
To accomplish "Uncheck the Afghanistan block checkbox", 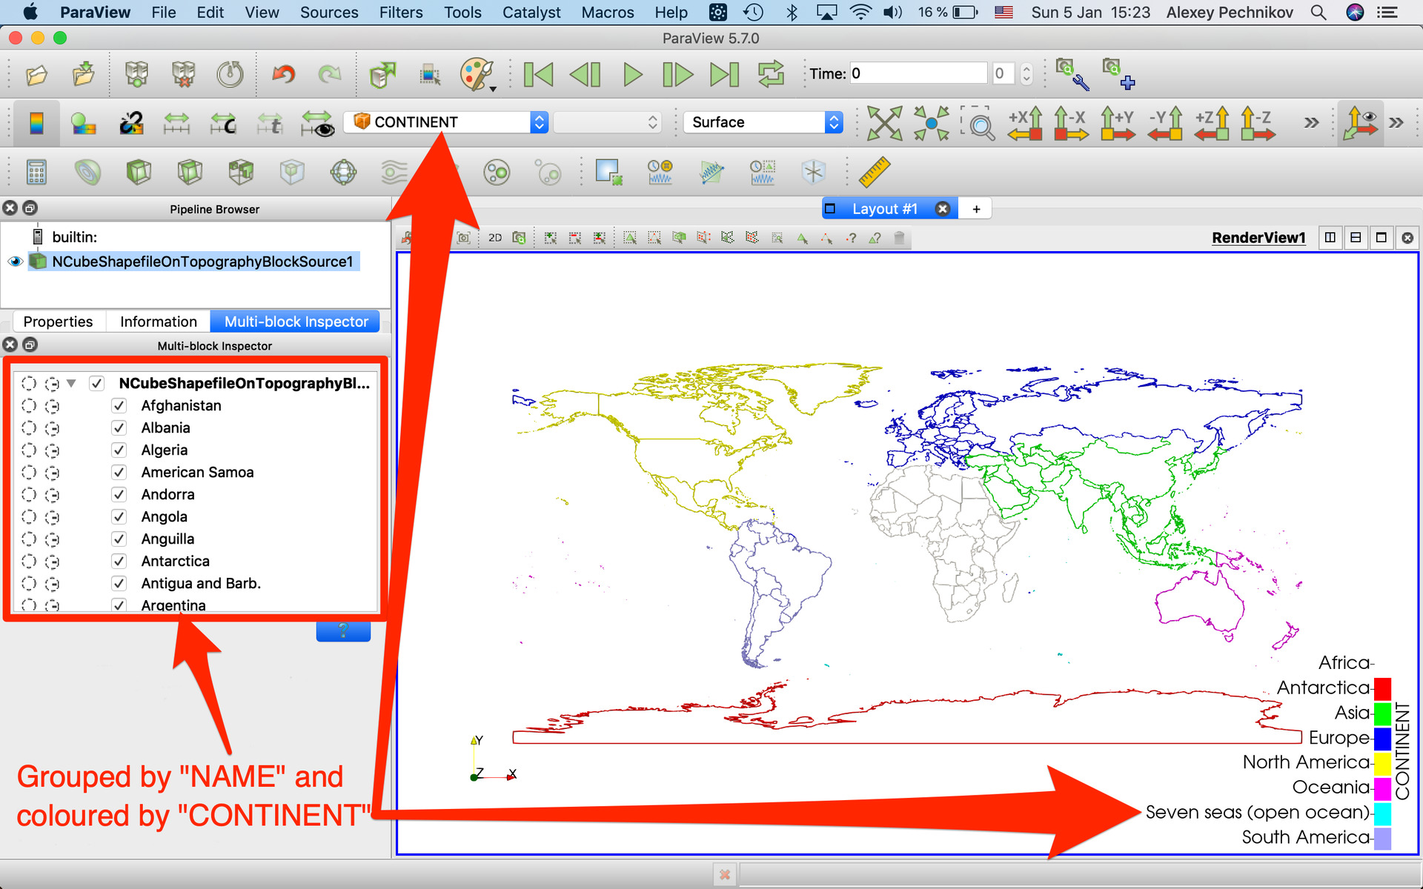I will click(119, 405).
